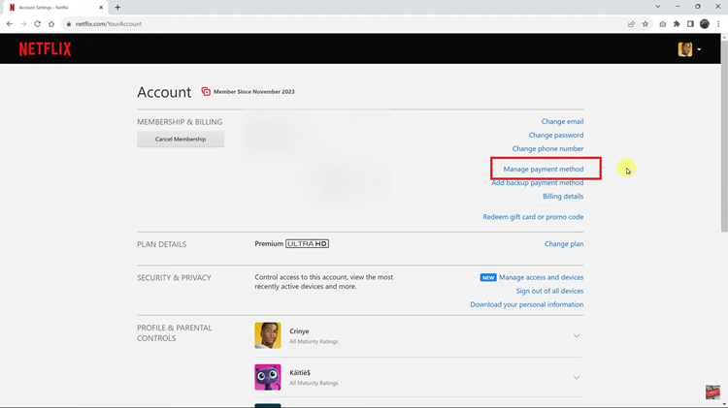Image resolution: width=728 pixels, height=408 pixels.
Task: Toggle the browser side panel icon
Action: (x=690, y=24)
